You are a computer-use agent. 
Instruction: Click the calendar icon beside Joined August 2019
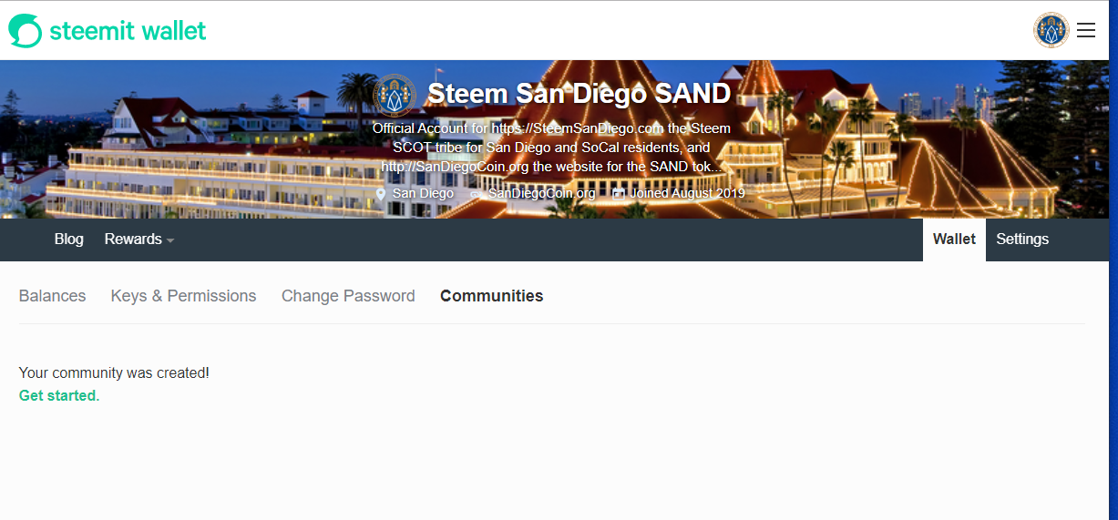[619, 193]
